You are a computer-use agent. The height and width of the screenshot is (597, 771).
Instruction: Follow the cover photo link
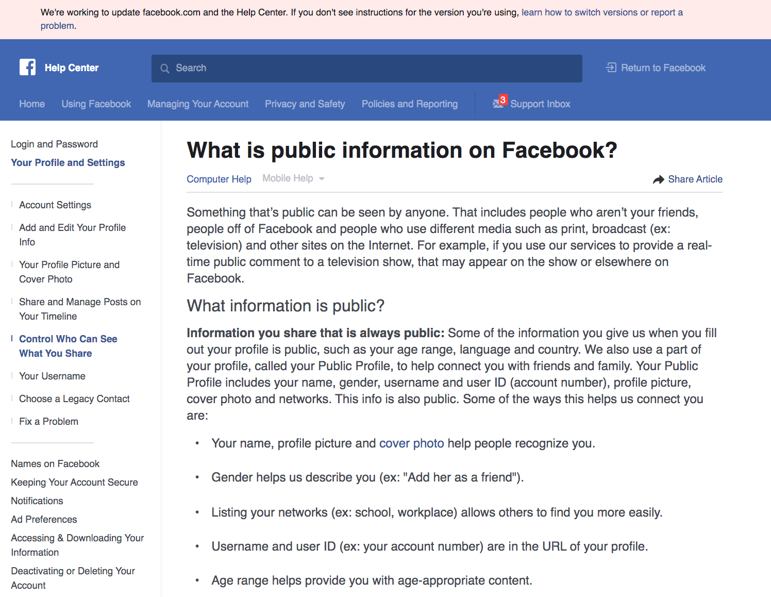click(412, 443)
